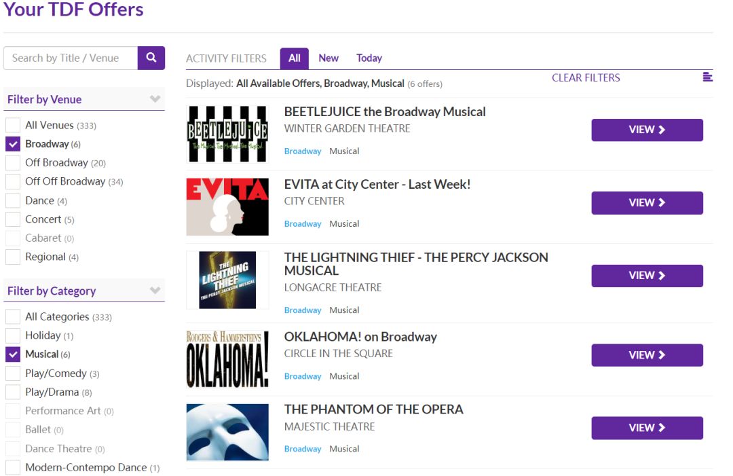
Task: Click Broadway tag under Phantom of the Opera
Action: pos(303,449)
